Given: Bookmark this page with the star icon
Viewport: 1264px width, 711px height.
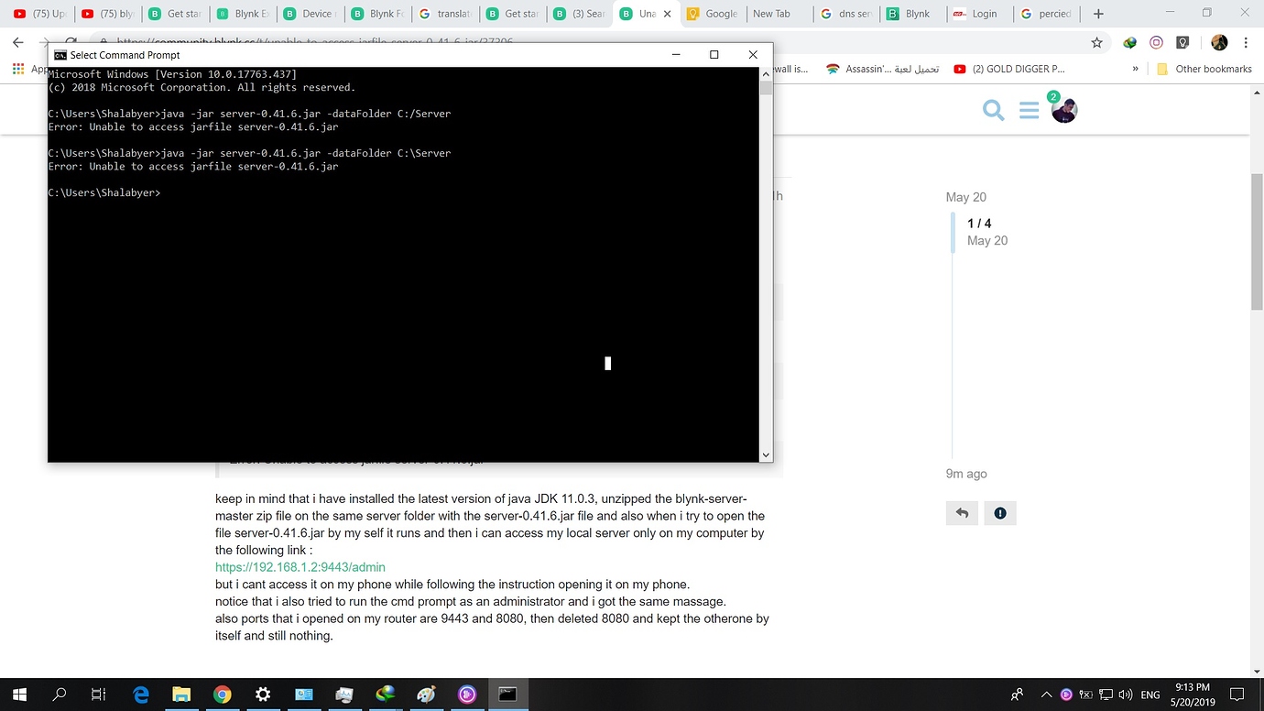Looking at the screenshot, I should pyautogui.click(x=1096, y=42).
